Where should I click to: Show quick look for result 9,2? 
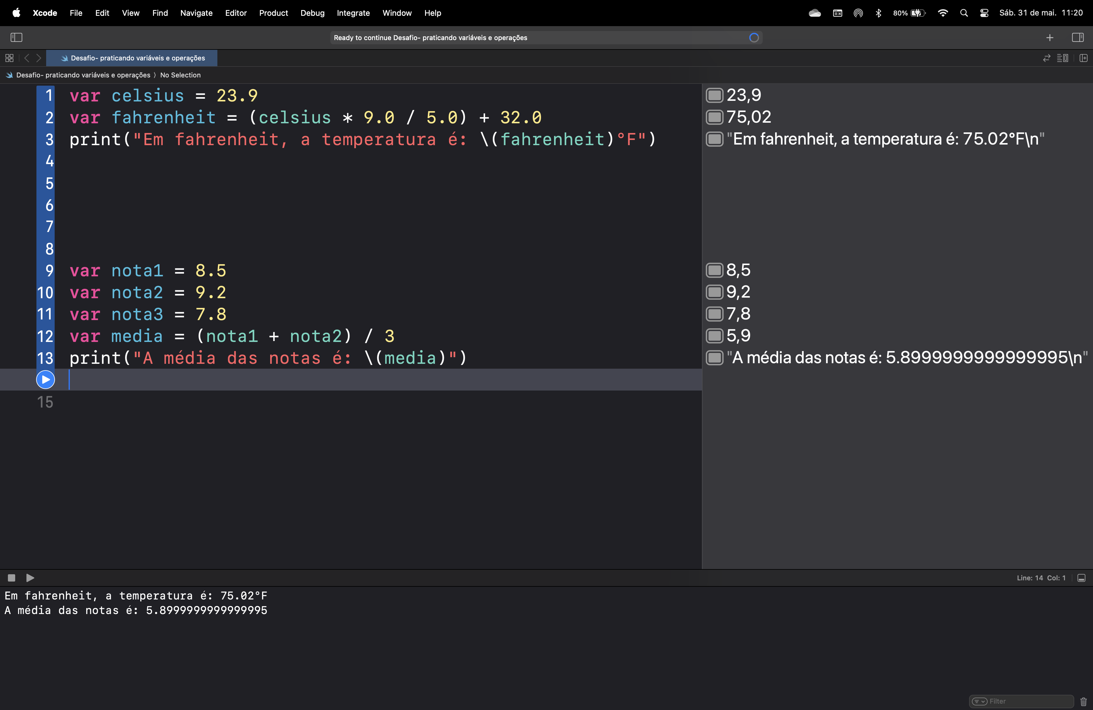[x=714, y=292]
